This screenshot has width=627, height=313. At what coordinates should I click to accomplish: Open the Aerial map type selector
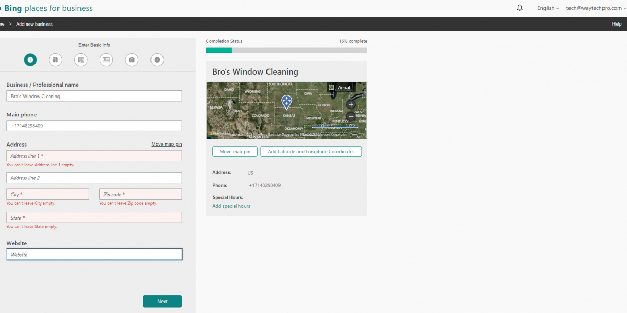pos(340,87)
